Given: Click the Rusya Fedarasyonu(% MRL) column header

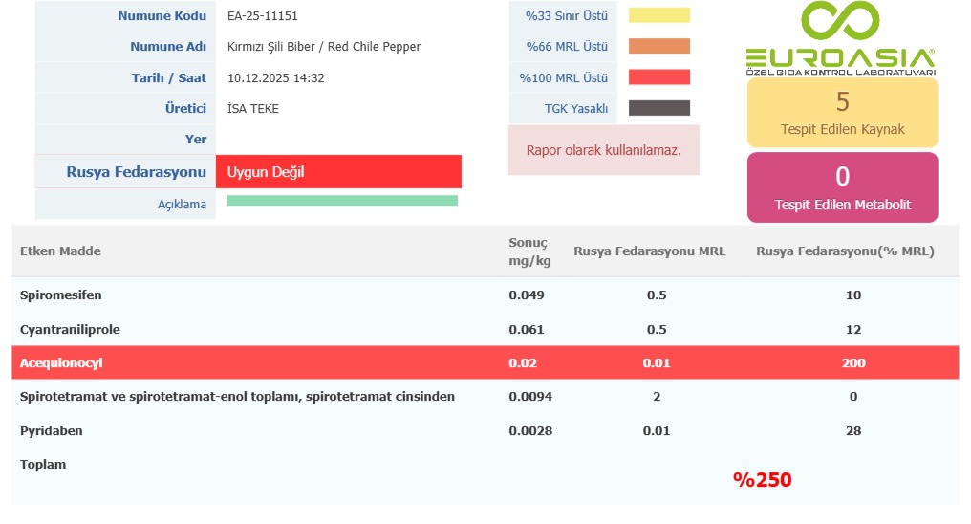Looking at the screenshot, I should 845,251.
